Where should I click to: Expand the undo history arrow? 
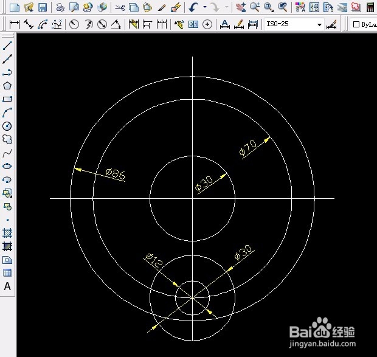pyautogui.click(x=205, y=7)
